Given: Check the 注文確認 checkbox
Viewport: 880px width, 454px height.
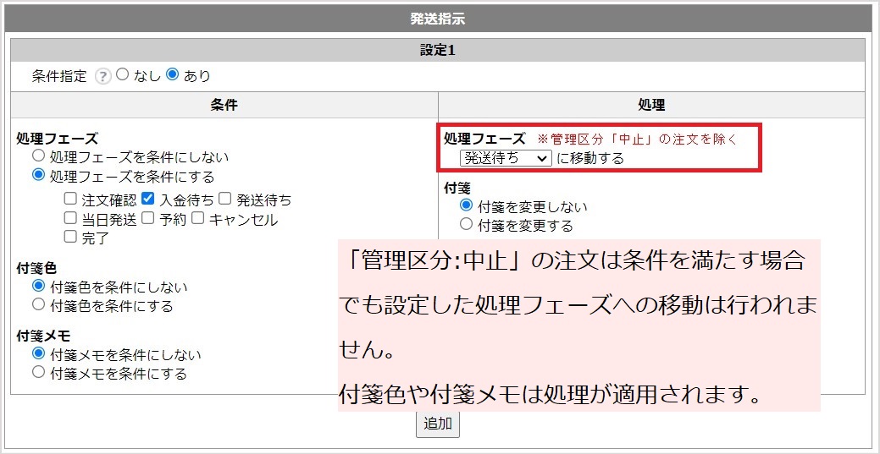Looking at the screenshot, I should (70, 199).
